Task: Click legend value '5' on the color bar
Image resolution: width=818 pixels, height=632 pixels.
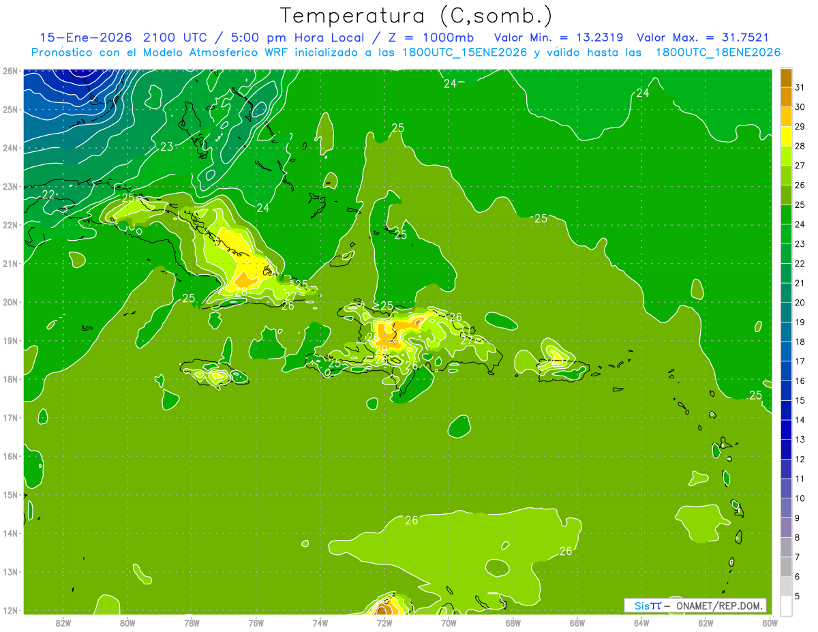Action: coord(797,597)
